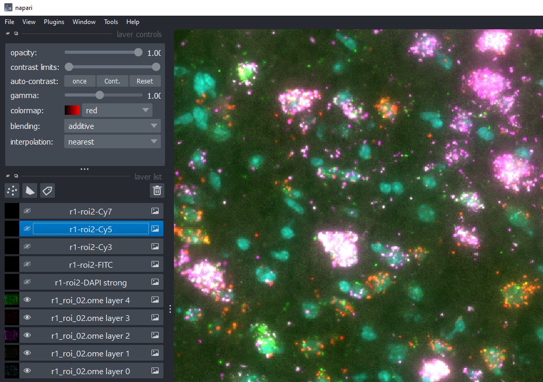
Task: Open the blending dropdown
Action: 112,126
